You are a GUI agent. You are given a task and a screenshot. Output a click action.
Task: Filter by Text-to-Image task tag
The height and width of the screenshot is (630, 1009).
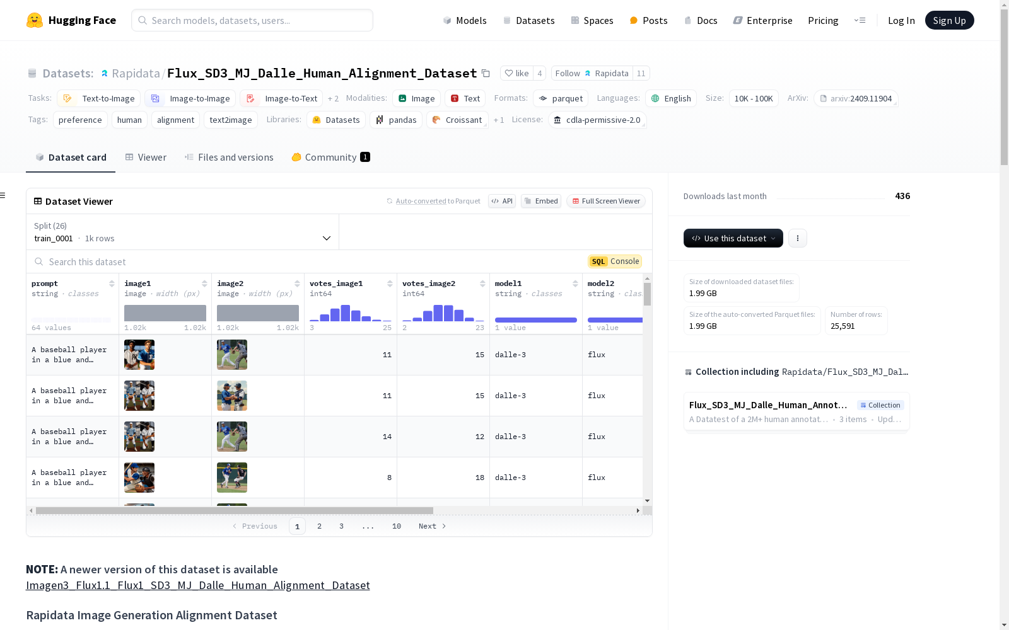click(x=99, y=98)
